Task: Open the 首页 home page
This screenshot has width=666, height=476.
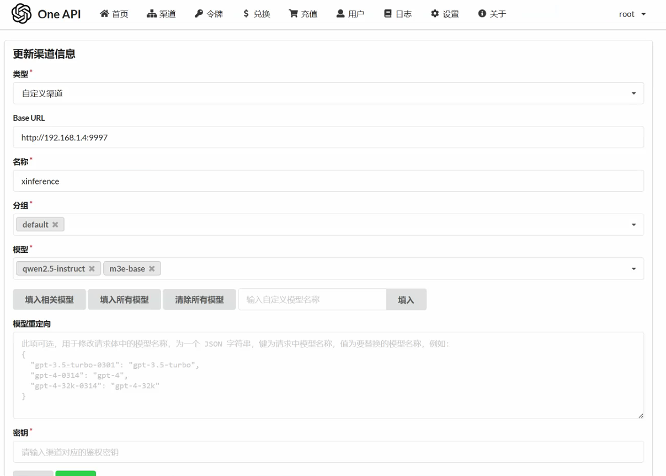Action: (x=114, y=14)
